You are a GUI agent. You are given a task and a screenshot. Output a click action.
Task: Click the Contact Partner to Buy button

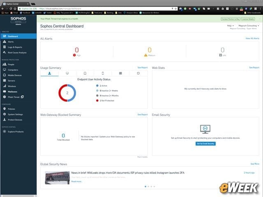[x=231, y=19]
